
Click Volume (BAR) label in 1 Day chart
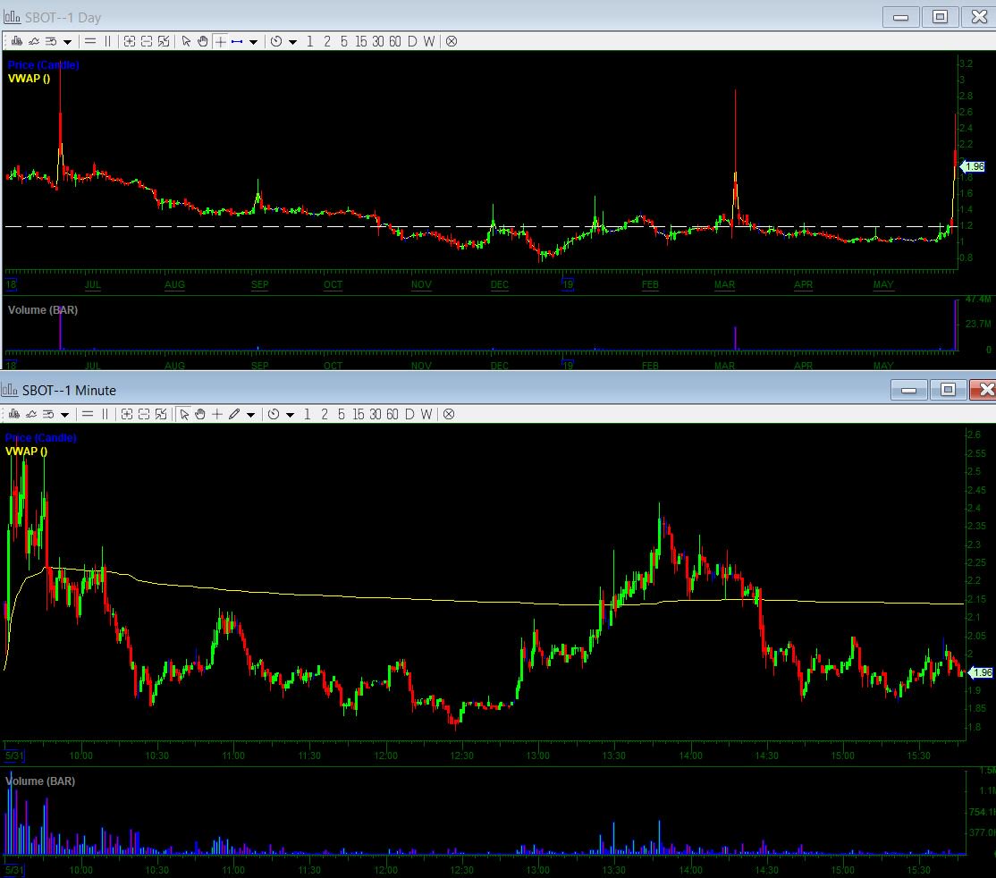coord(43,310)
